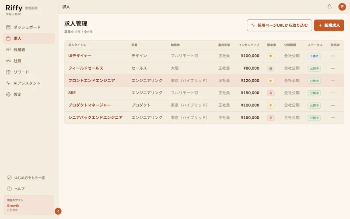This screenshot has height=219, width=350.
Task: Open the シニアバックエンドエンジニア job posting
Action: (95, 117)
